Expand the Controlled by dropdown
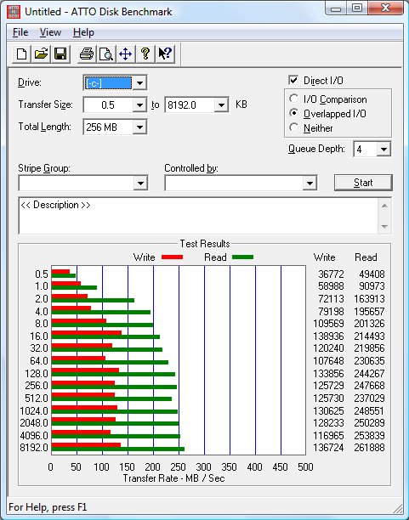This screenshot has width=409, height=520. pyautogui.click(x=310, y=183)
